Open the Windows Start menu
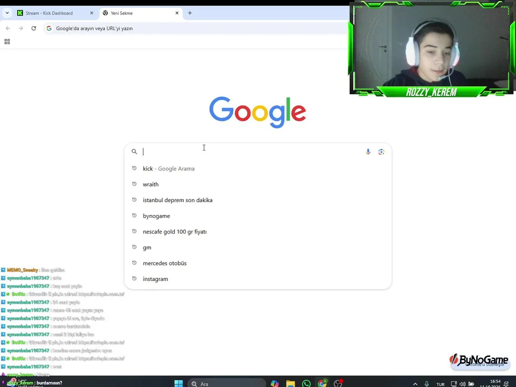This screenshot has width=516, height=387. click(178, 383)
